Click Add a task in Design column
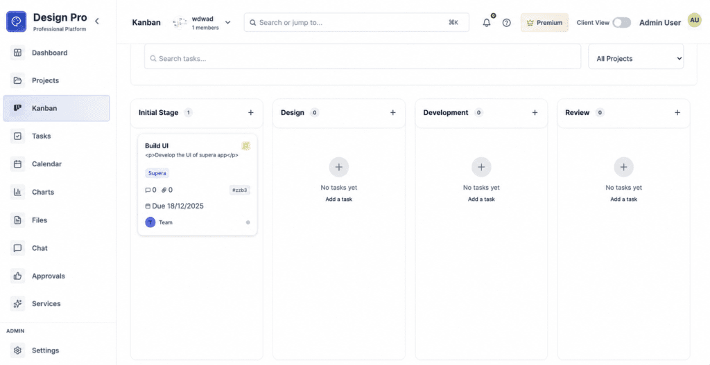 [x=338, y=199]
